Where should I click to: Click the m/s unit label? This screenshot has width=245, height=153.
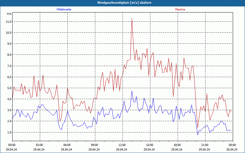(x=9, y=14)
